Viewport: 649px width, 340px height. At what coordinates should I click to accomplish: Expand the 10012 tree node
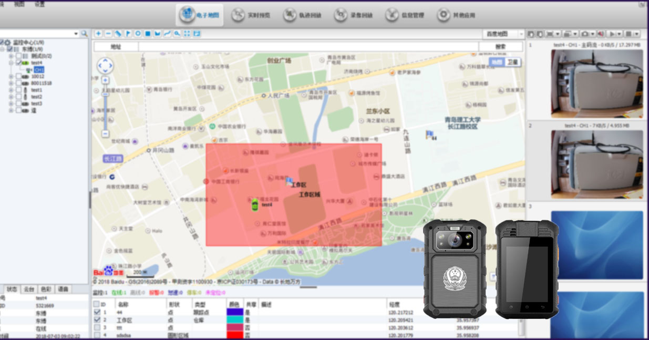12,76
